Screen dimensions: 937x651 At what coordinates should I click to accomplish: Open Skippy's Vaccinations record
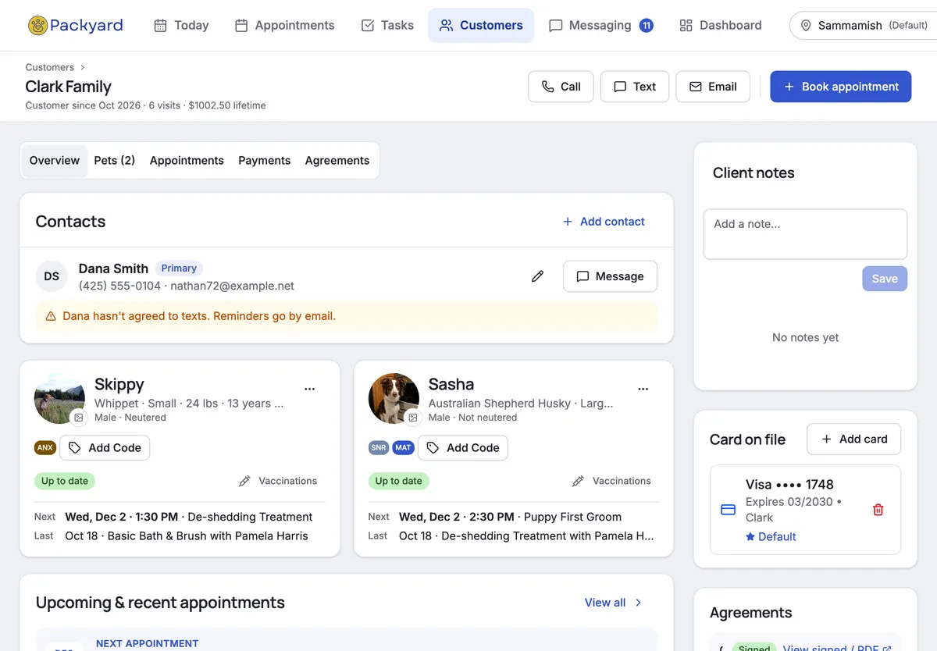click(x=278, y=481)
